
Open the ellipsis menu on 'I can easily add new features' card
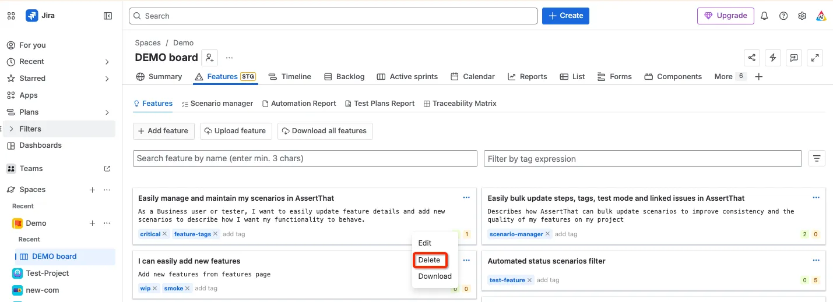pyautogui.click(x=466, y=261)
